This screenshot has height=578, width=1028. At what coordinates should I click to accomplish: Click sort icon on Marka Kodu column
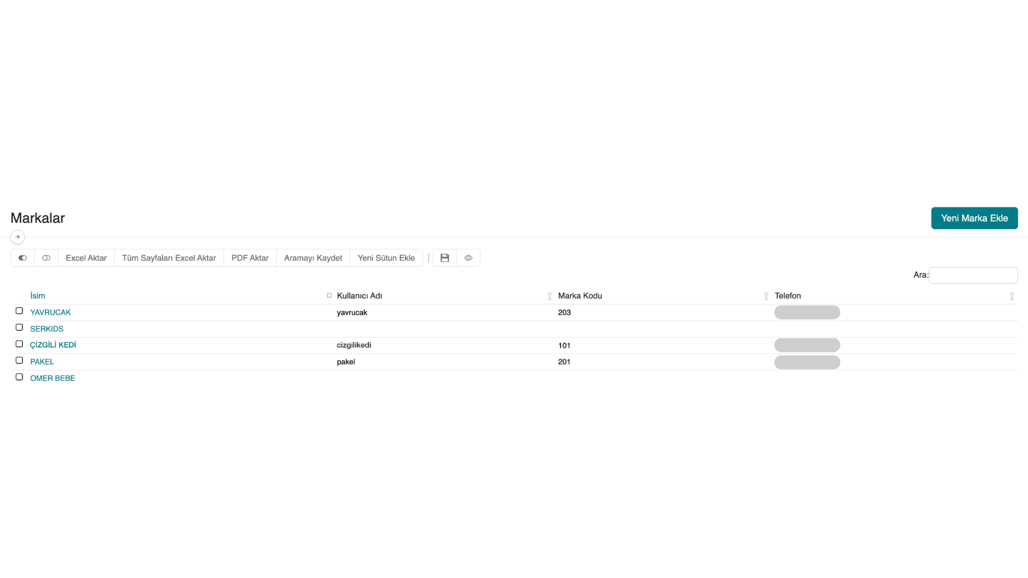coord(766,296)
